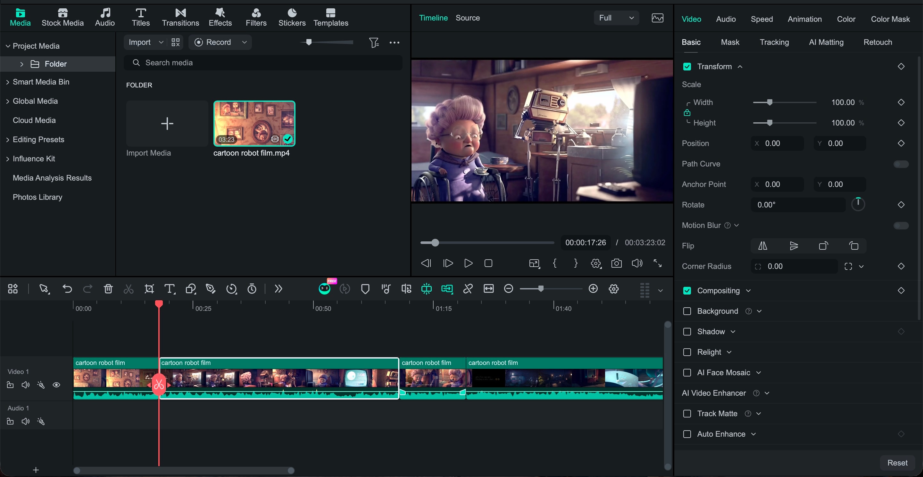Expand the Smart Media Bin tree item
Viewport: 923px width, 477px height.
(x=7, y=82)
